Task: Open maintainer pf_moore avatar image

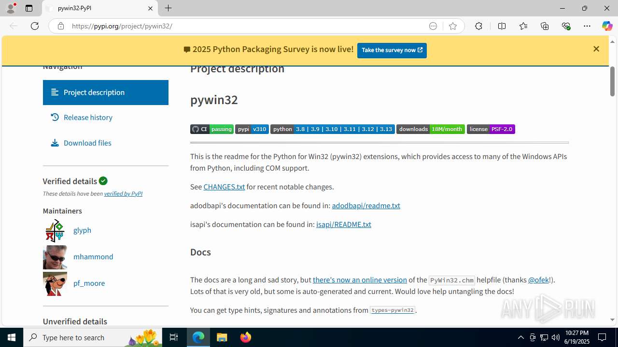Action: tap(55, 283)
